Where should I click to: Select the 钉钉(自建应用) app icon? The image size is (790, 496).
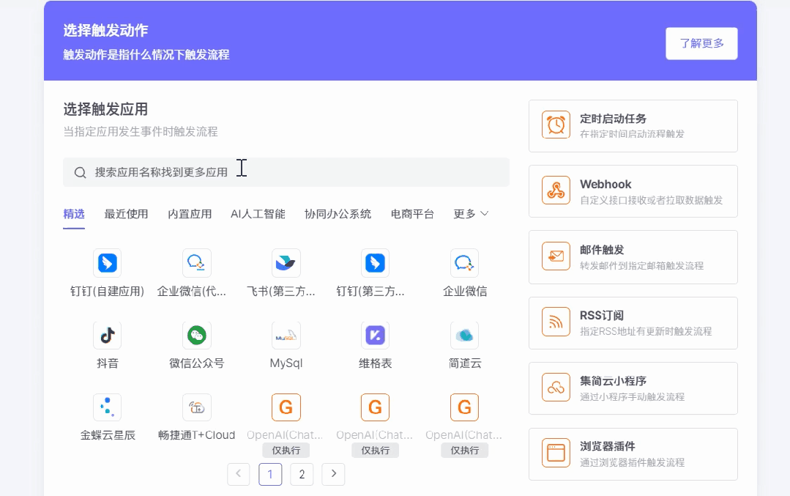pos(108,262)
